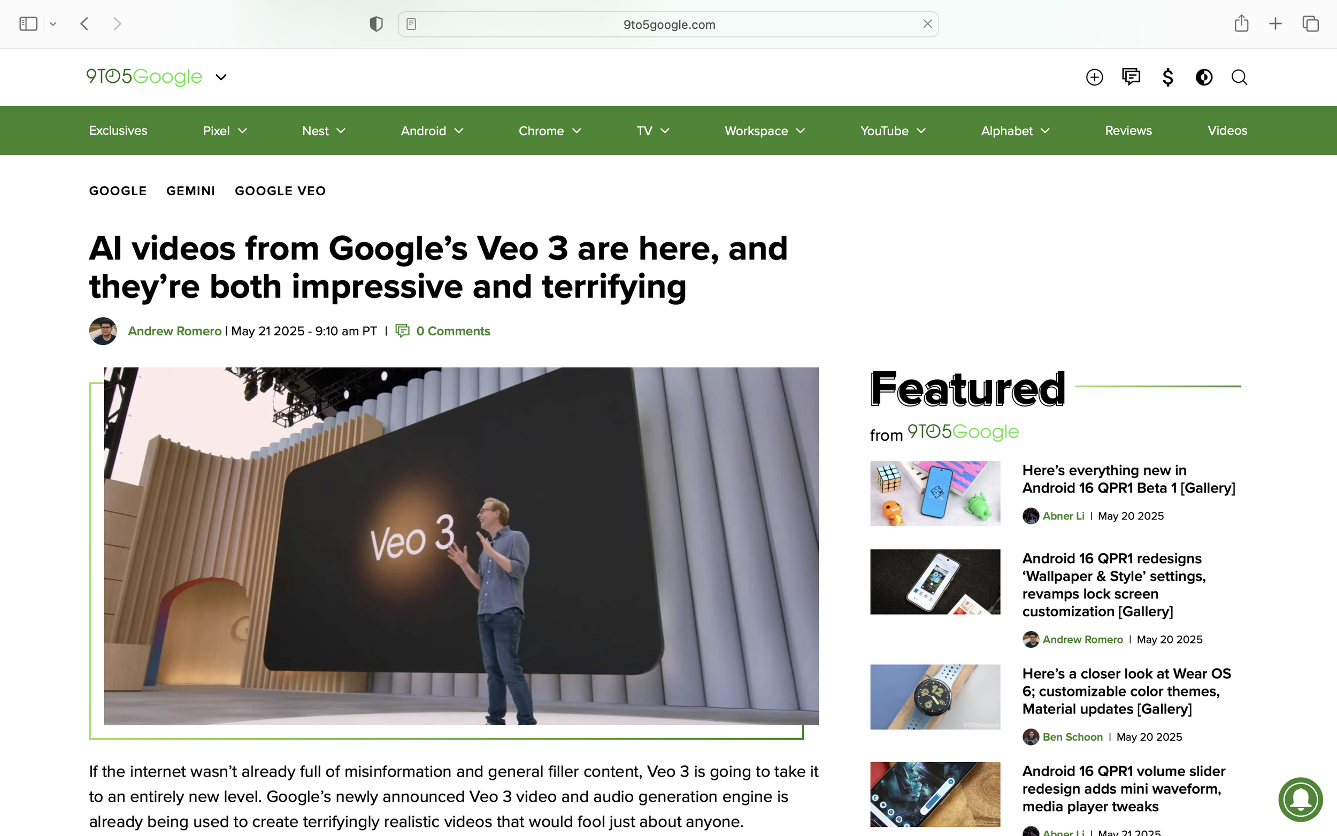Click the privacy shield icon
Viewport: 1337px width, 836px height.
click(x=376, y=24)
